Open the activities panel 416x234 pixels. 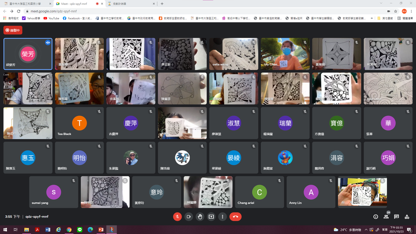[x=407, y=217]
